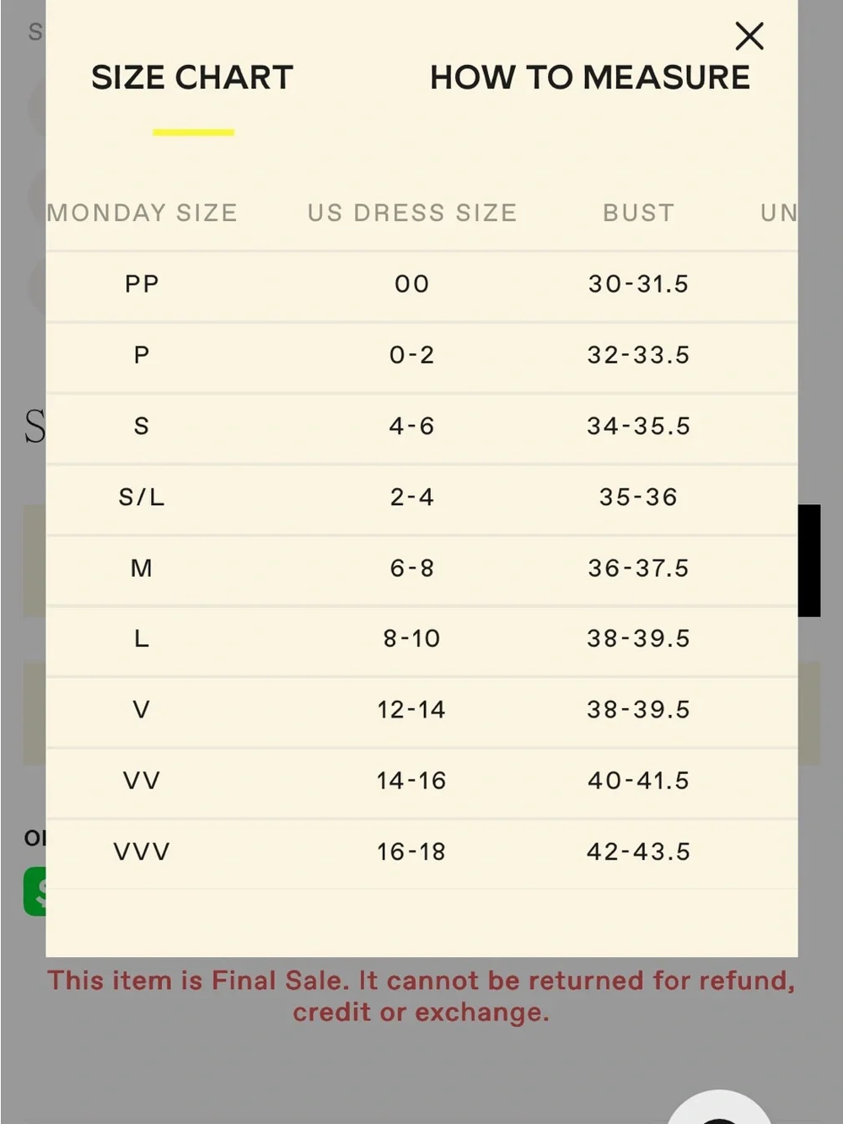Click the partially visible UN column header
This screenshot has width=843, height=1124.
pos(778,212)
